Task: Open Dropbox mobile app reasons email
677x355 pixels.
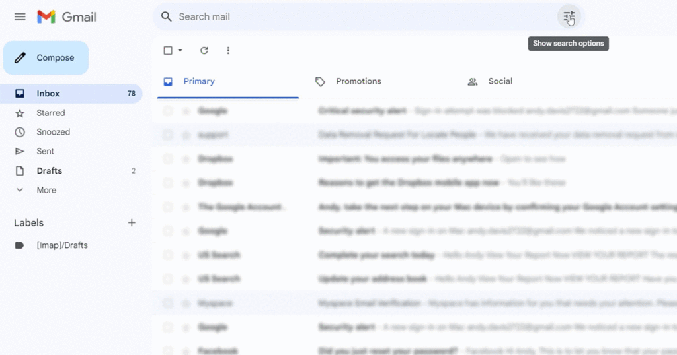Action: pyautogui.click(x=415, y=183)
